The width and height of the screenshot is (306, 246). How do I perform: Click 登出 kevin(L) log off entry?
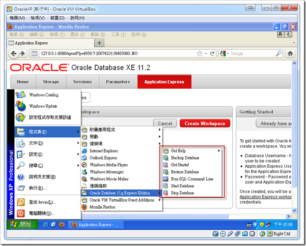48,202
